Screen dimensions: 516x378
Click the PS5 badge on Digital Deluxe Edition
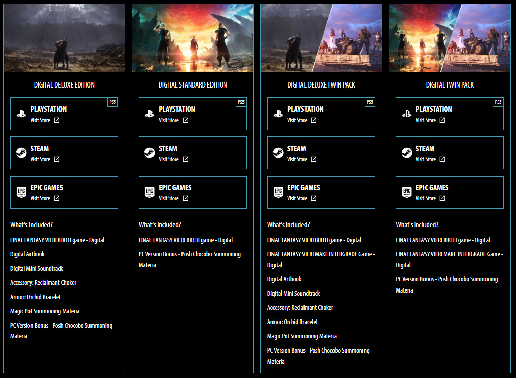click(112, 102)
